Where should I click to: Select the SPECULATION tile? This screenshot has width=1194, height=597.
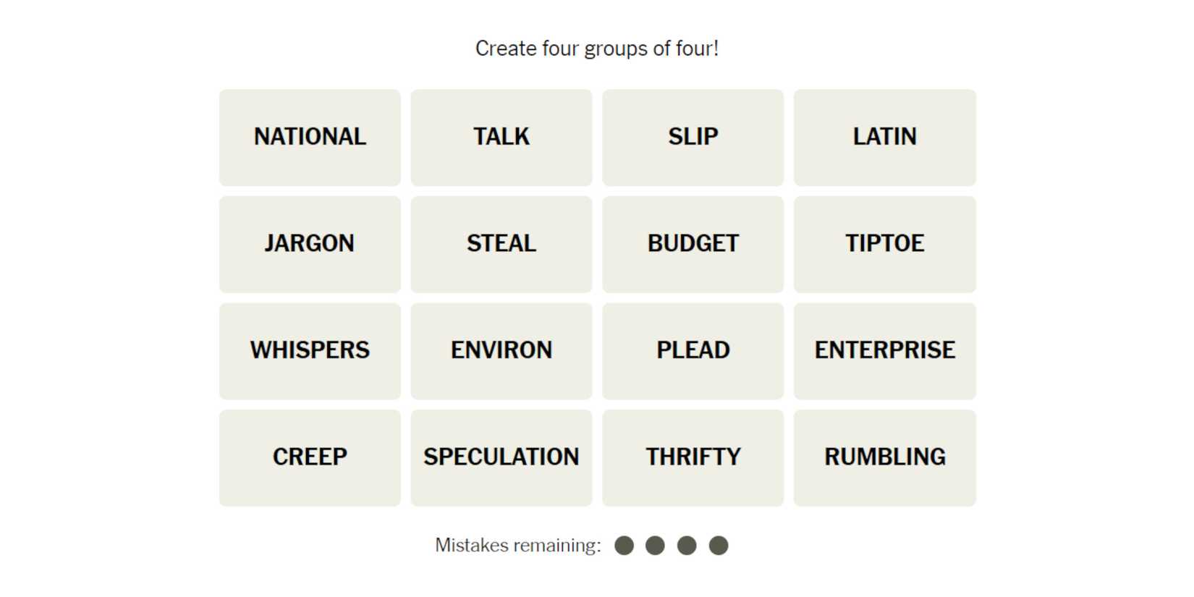[501, 457]
